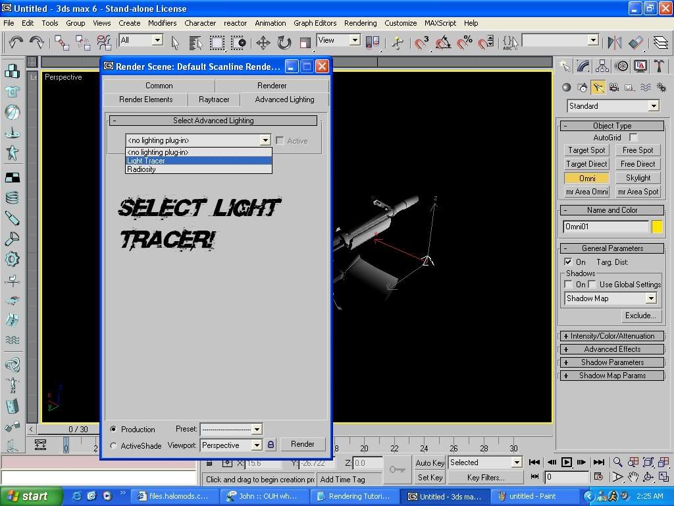This screenshot has width=674, height=506.
Task: Open the Viewport Perspective dropdown
Action: point(257,445)
